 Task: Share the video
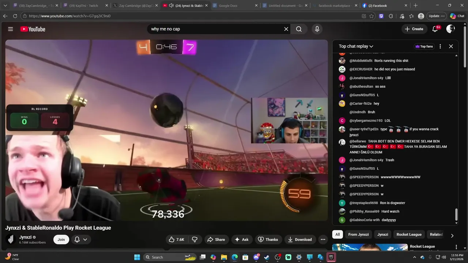coord(216,240)
